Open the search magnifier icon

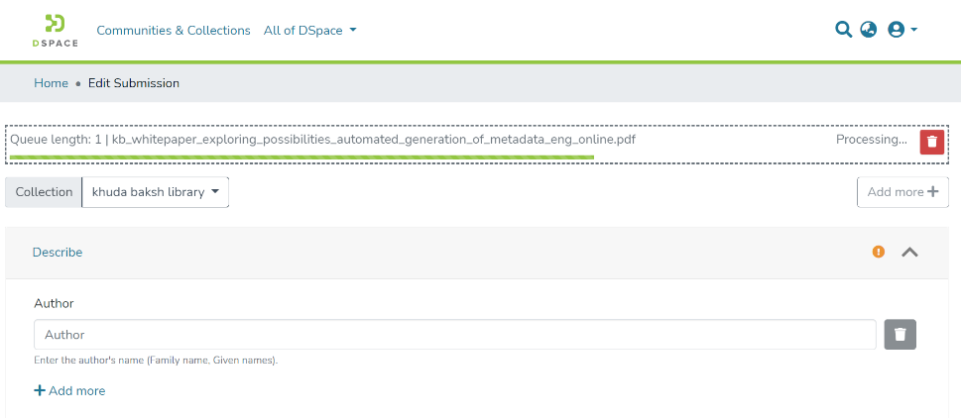tap(843, 30)
